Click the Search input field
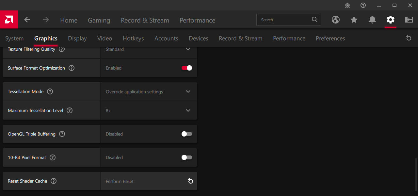 [284, 20]
